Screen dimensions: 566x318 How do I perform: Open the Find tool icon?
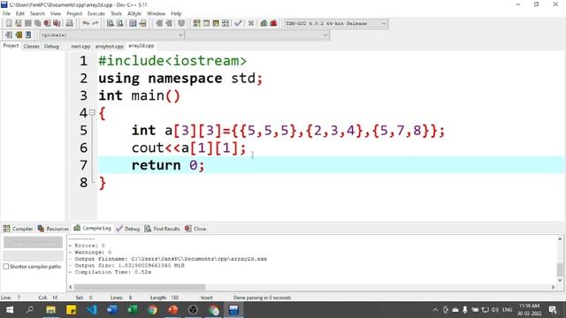point(110,24)
